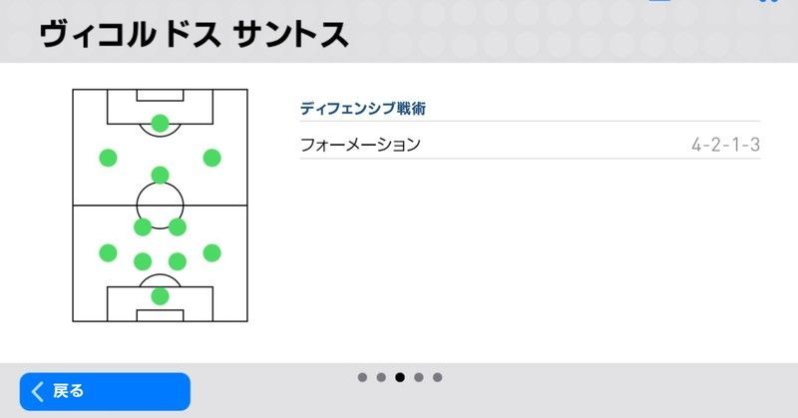Select the フォーメーション label
The image size is (798, 418).
360,145
